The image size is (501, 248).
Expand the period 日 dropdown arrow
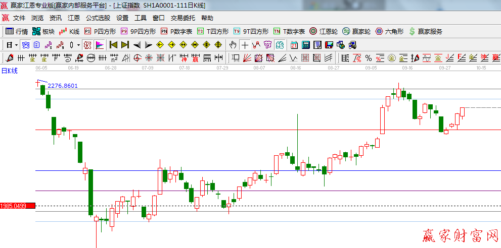[x=17, y=45]
